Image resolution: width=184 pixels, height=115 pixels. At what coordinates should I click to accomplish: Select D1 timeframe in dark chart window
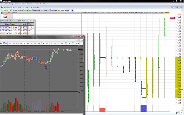coord(32,43)
